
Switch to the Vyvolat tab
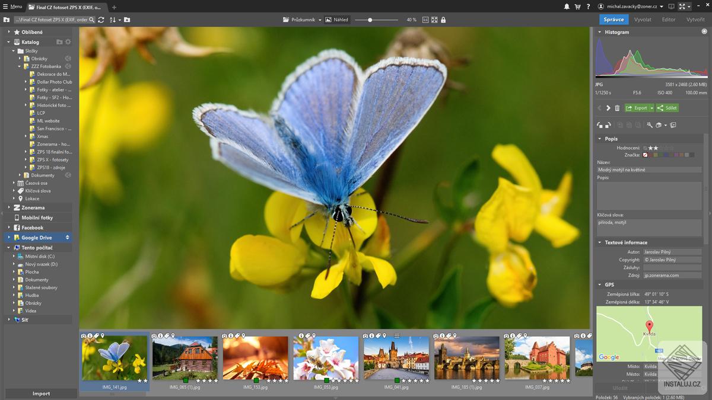tap(643, 20)
